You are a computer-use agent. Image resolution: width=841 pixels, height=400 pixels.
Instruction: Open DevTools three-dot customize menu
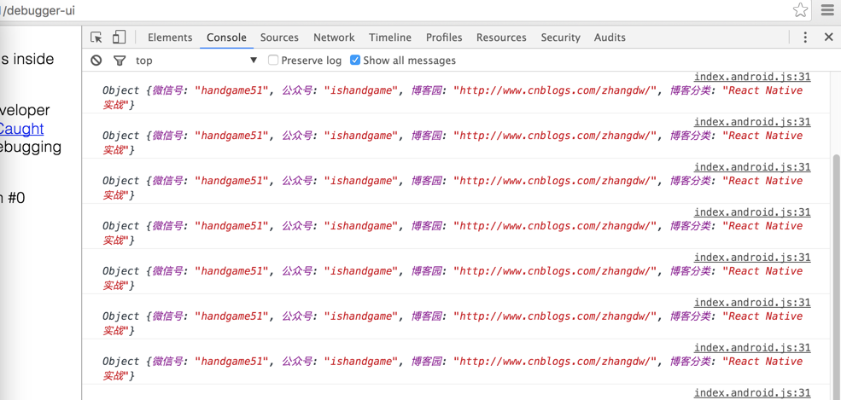point(805,38)
